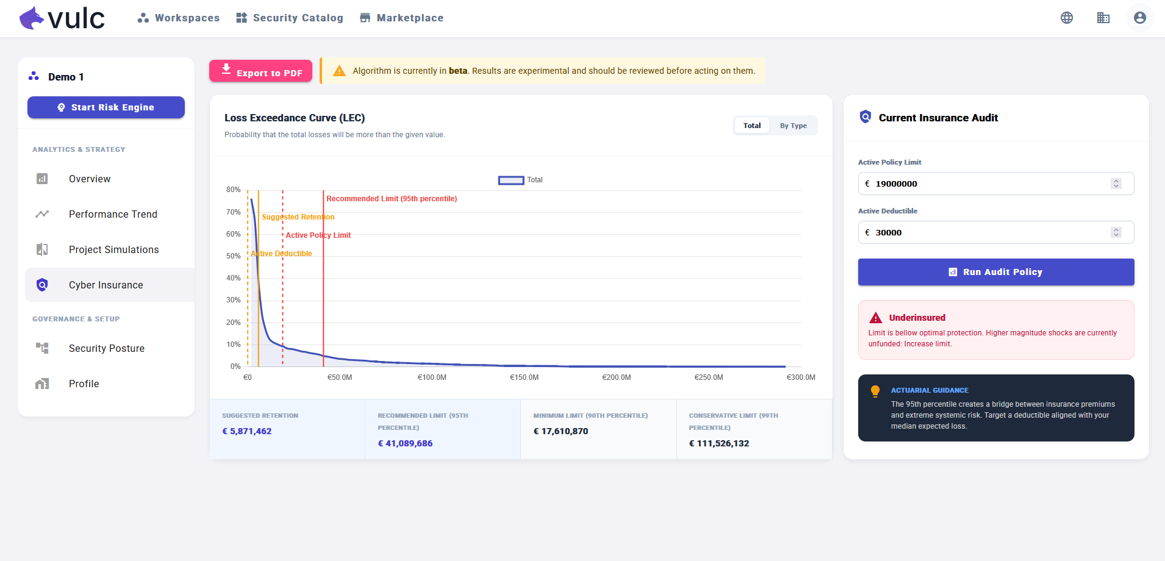Switch the chart to By Type view
The height and width of the screenshot is (561, 1165).
[793, 125]
